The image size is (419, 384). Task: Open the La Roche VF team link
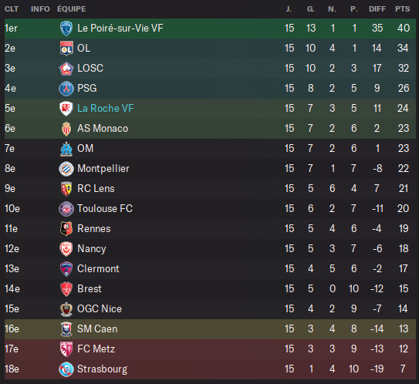pyautogui.click(x=105, y=109)
